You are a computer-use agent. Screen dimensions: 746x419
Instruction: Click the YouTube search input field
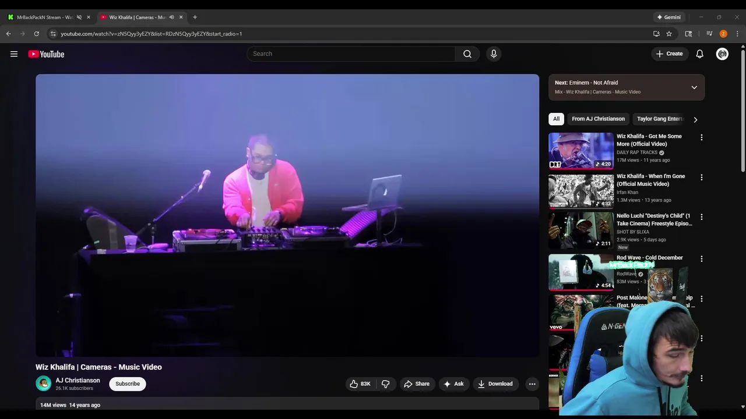(x=351, y=54)
